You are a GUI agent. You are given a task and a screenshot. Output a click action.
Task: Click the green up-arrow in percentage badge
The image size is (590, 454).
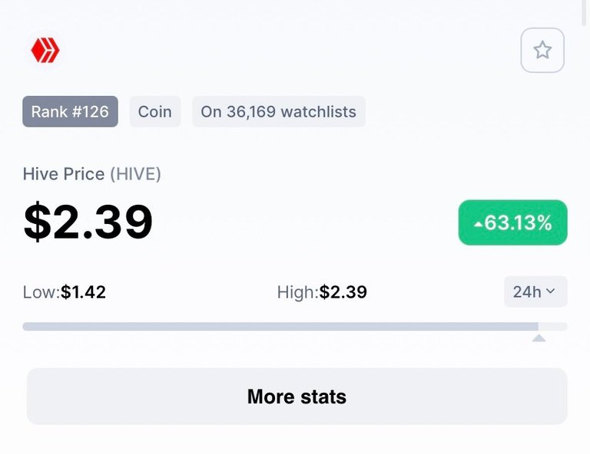pyautogui.click(x=478, y=224)
